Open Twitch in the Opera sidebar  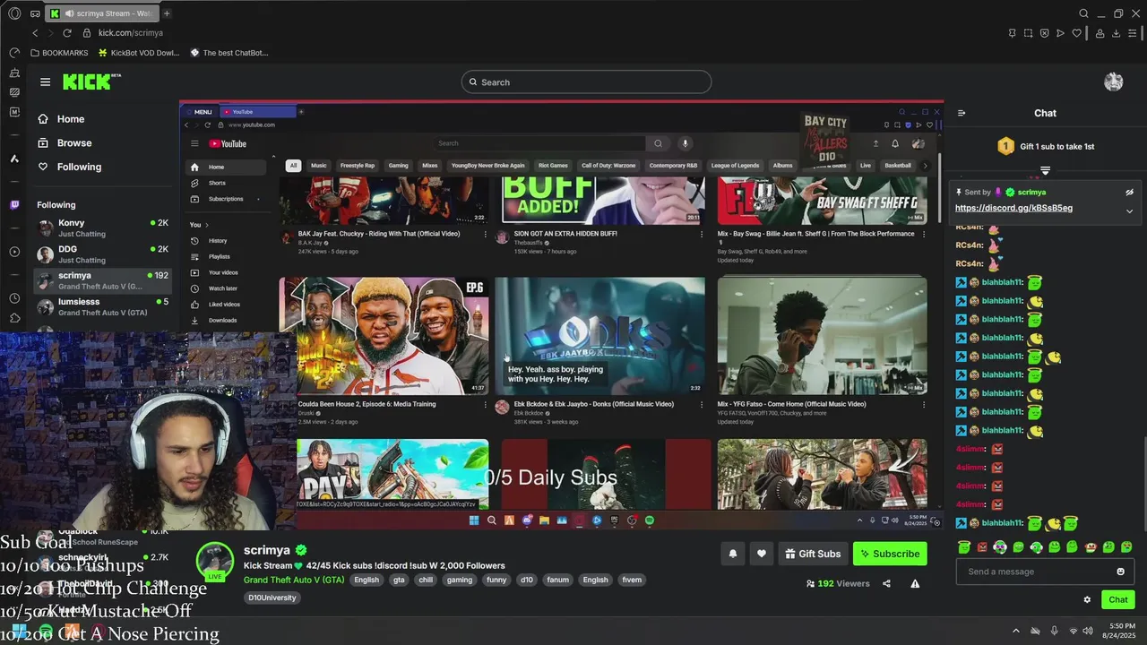14,205
